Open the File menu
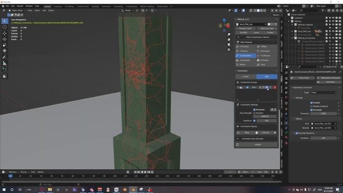This screenshot has height=193, width=343. pos(7,6)
